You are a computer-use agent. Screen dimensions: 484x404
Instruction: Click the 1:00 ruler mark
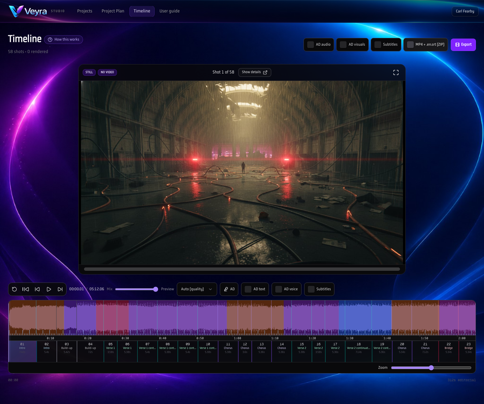click(237, 338)
